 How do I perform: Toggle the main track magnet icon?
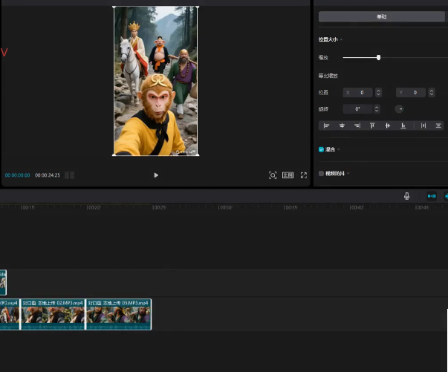432,196
